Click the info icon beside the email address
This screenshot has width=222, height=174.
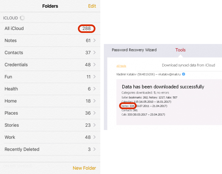184,74
